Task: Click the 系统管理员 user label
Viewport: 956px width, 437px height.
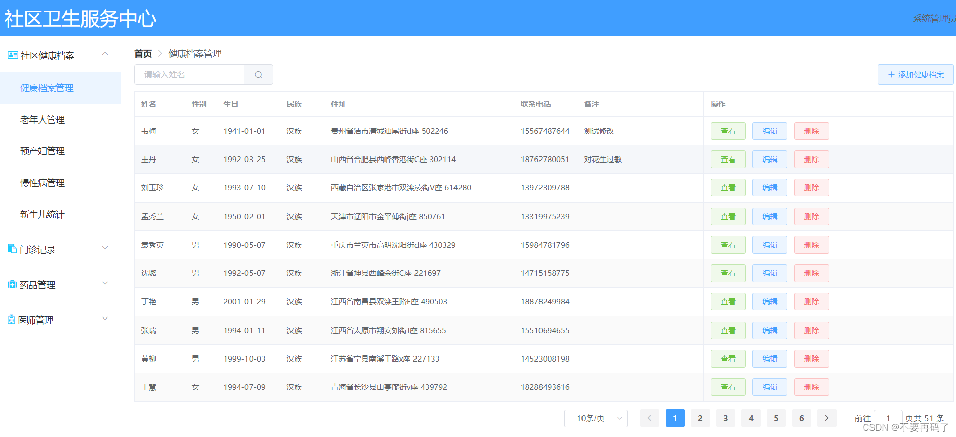Action: click(x=934, y=18)
